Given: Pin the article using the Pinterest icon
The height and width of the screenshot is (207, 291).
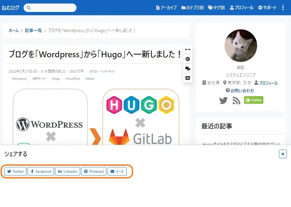Looking at the screenshot, I should pyautogui.click(x=94, y=171).
